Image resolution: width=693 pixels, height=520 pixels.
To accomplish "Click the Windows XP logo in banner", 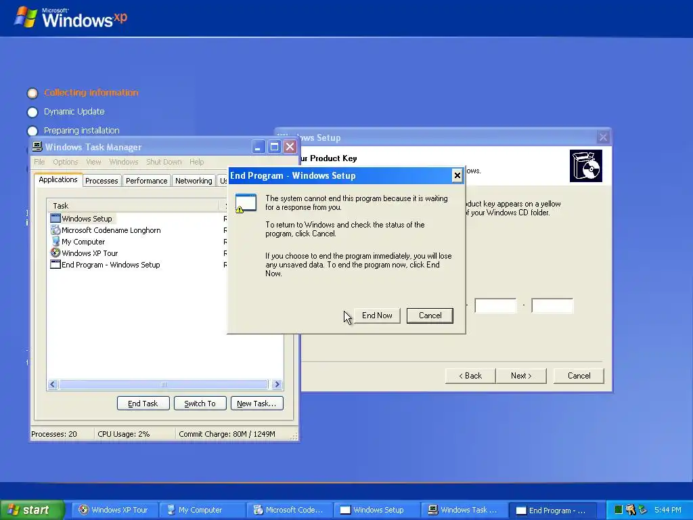I will click(x=70, y=18).
